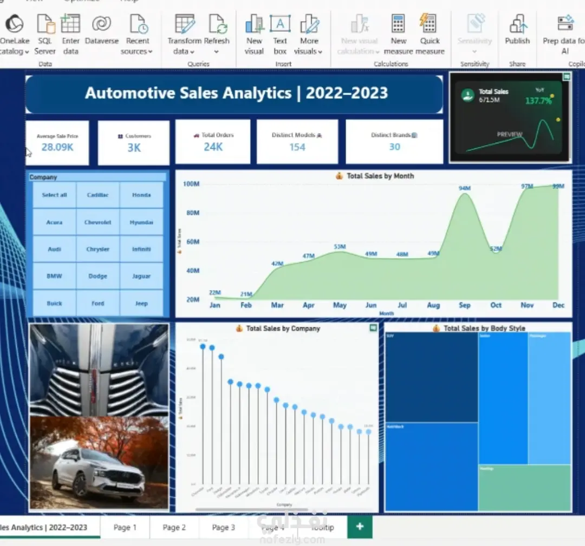Open the Enter data table icon
This screenshot has height=546, width=585.
[x=70, y=24]
